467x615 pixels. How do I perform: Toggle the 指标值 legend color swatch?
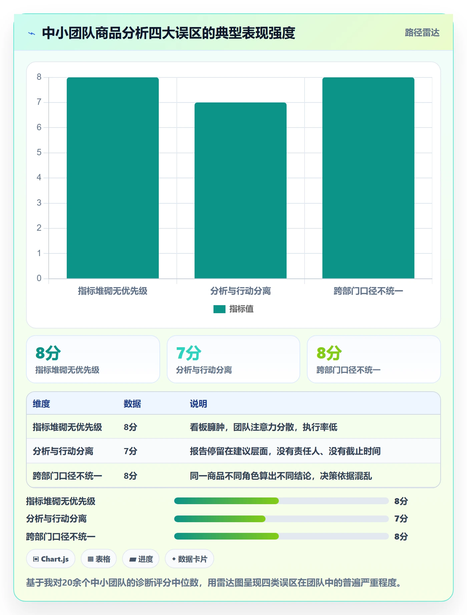[x=219, y=309]
